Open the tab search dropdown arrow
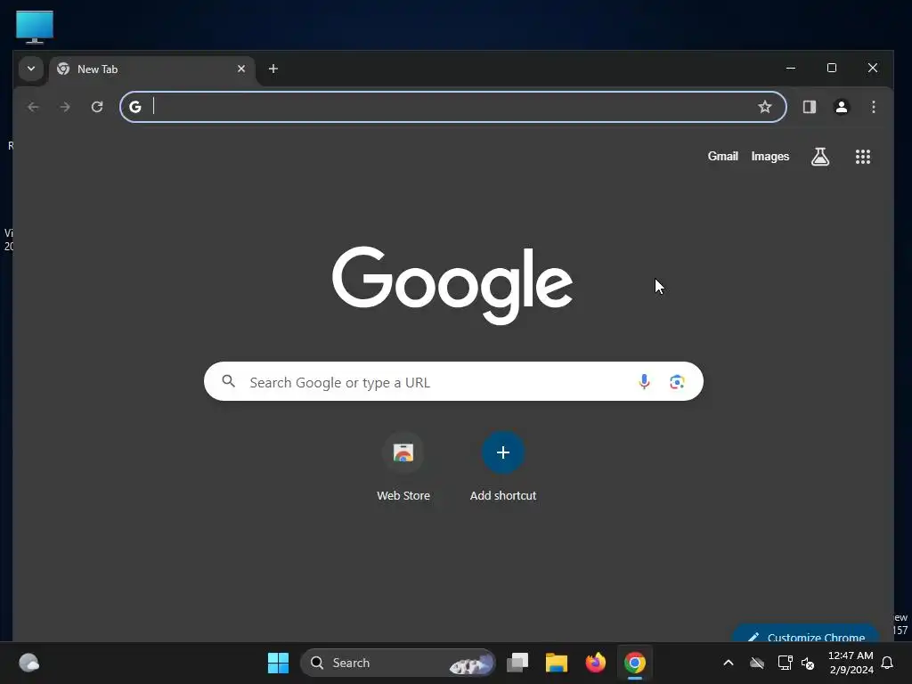This screenshot has height=684, width=912. pos(31,69)
